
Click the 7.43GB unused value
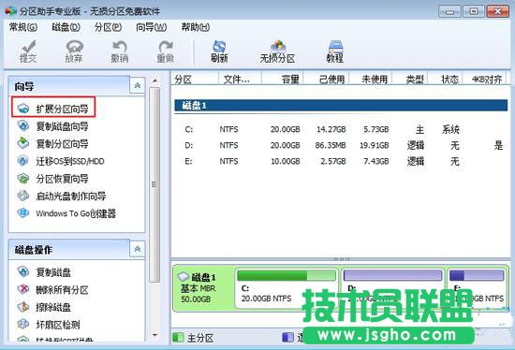tap(376, 161)
